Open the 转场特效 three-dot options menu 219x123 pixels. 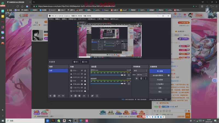146,78
